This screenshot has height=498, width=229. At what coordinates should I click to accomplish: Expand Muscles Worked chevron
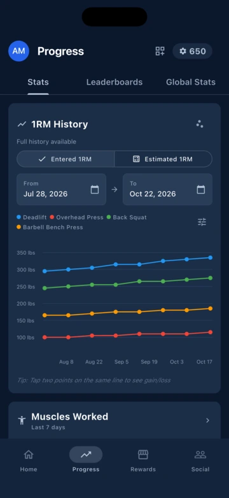point(208,420)
